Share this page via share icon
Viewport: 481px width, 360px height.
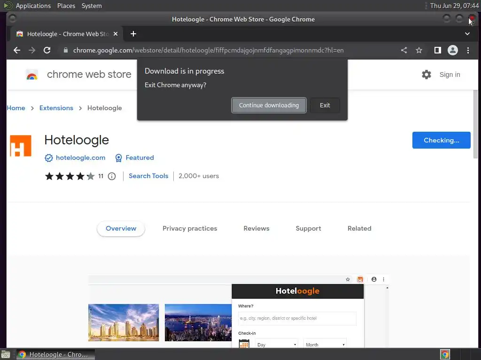pyautogui.click(x=404, y=50)
